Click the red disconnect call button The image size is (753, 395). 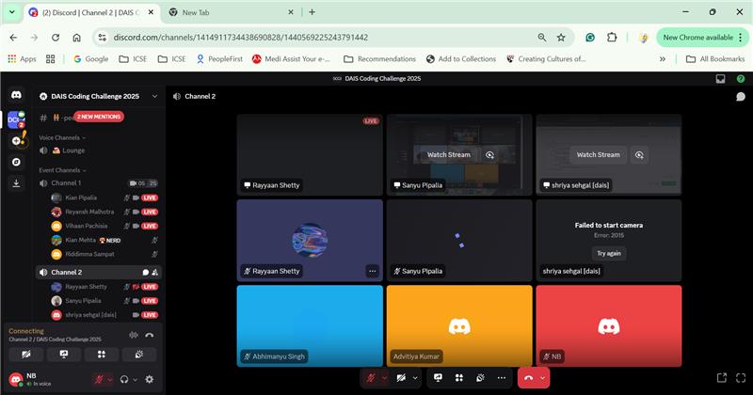(528, 378)
